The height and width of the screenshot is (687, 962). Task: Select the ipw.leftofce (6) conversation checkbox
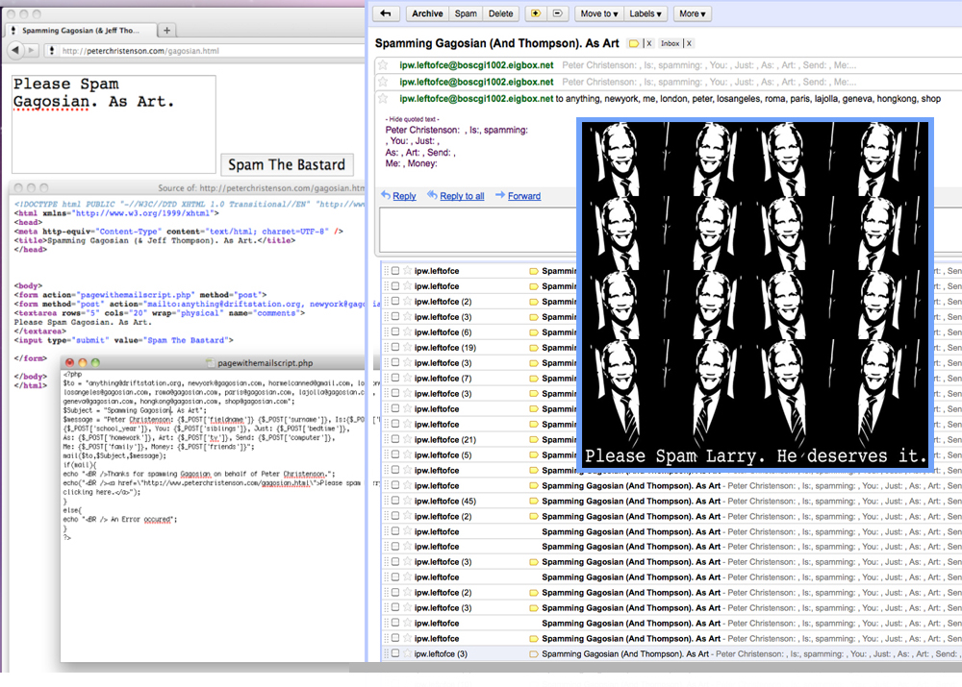pos(395,331)
